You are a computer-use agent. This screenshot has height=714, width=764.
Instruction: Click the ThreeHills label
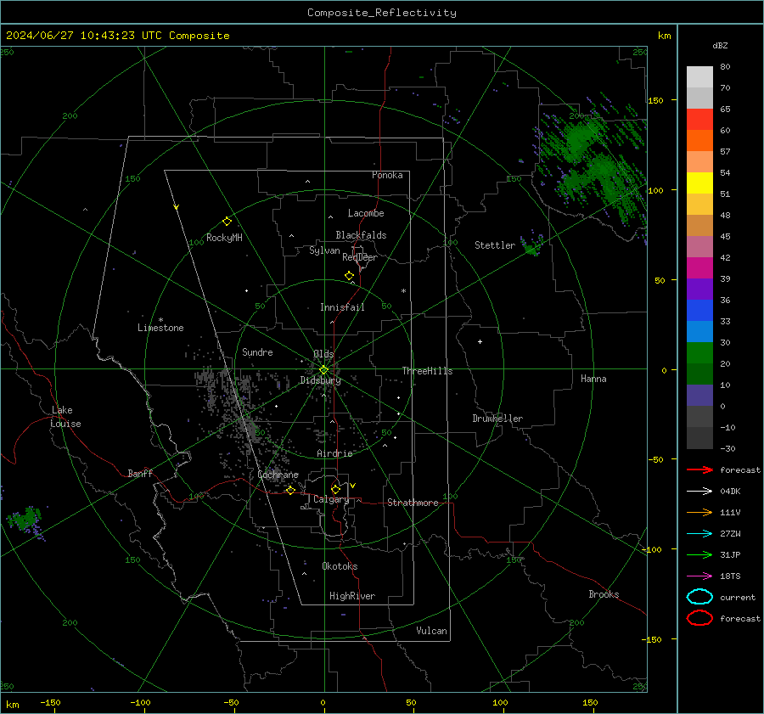click(427, 371)
